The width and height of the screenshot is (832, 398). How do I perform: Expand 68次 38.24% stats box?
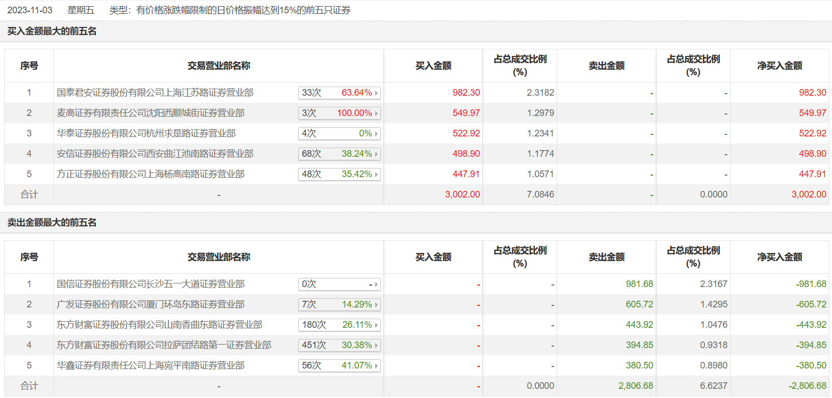point(340,154)
